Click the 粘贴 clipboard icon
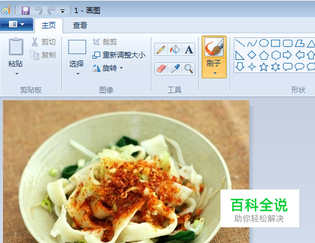This screenshot has height=243, width=315. [16, 47]
